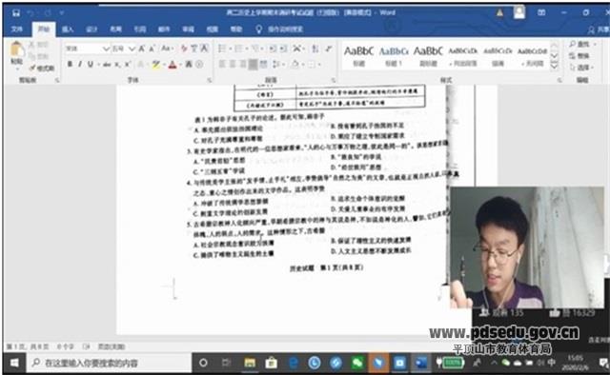Click the paragraph shading bucket icon
Viewport: 610px width, 375px height.
(x=295, y=64)
